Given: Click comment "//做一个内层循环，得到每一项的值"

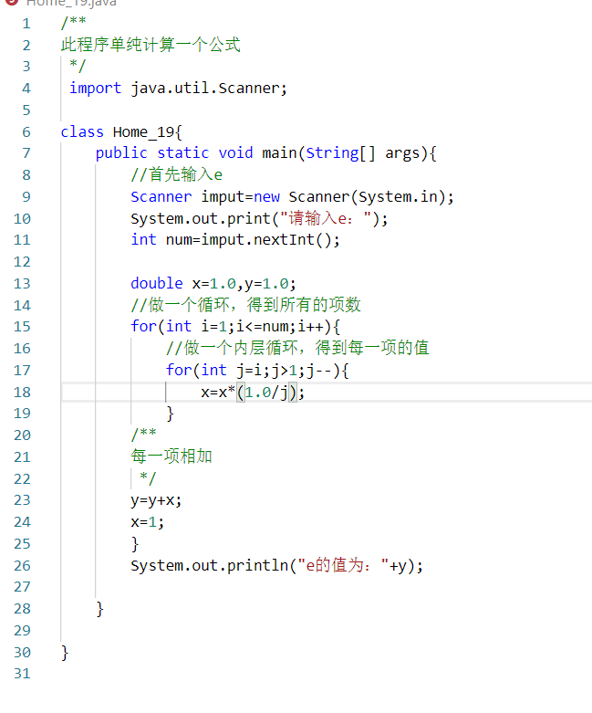Looking at the screenshot, I should click(x=297, y=349).
